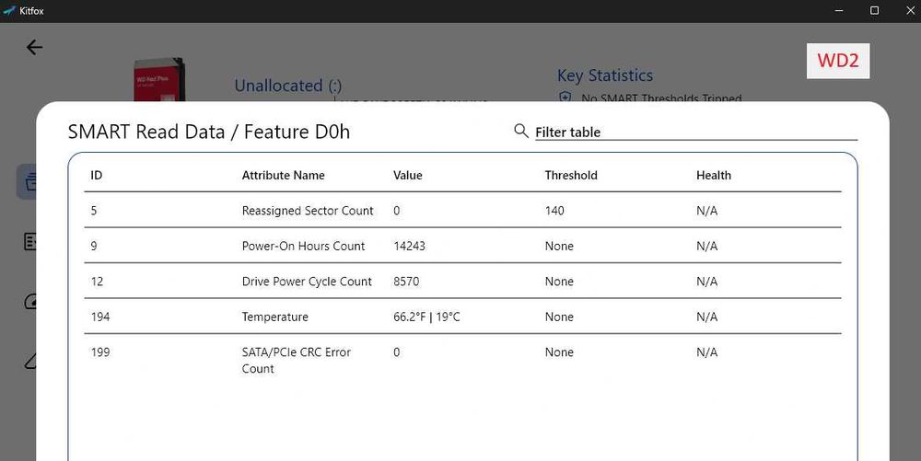Click the threshold value 140
Image resolution: width=921 pixels, height=461 pixels.
click(554, 211)
